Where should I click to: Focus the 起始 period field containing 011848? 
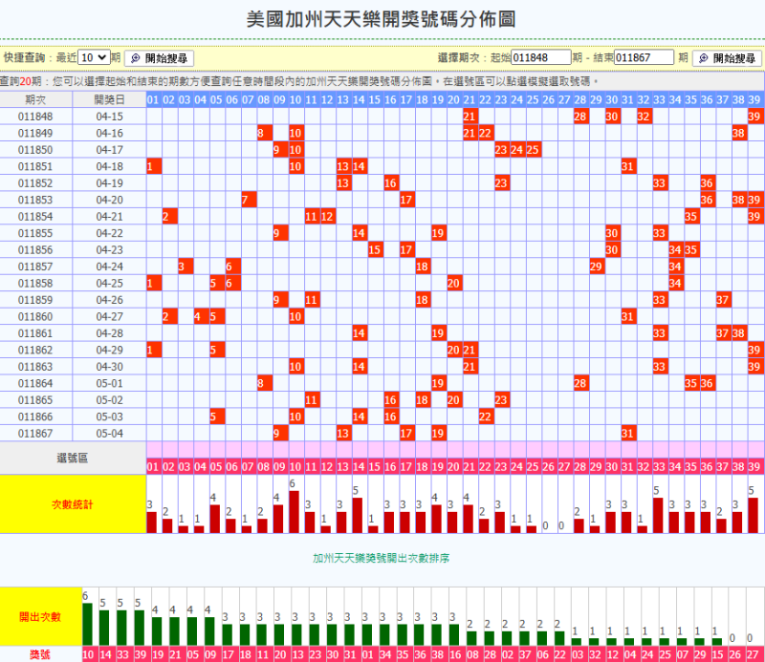[540, 57]
